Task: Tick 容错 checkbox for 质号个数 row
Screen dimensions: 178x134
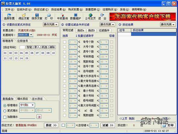Action: point(112,52)
